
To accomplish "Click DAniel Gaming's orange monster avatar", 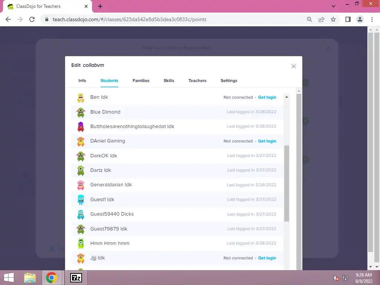I will pyautogui.click(x=81, y=141).
